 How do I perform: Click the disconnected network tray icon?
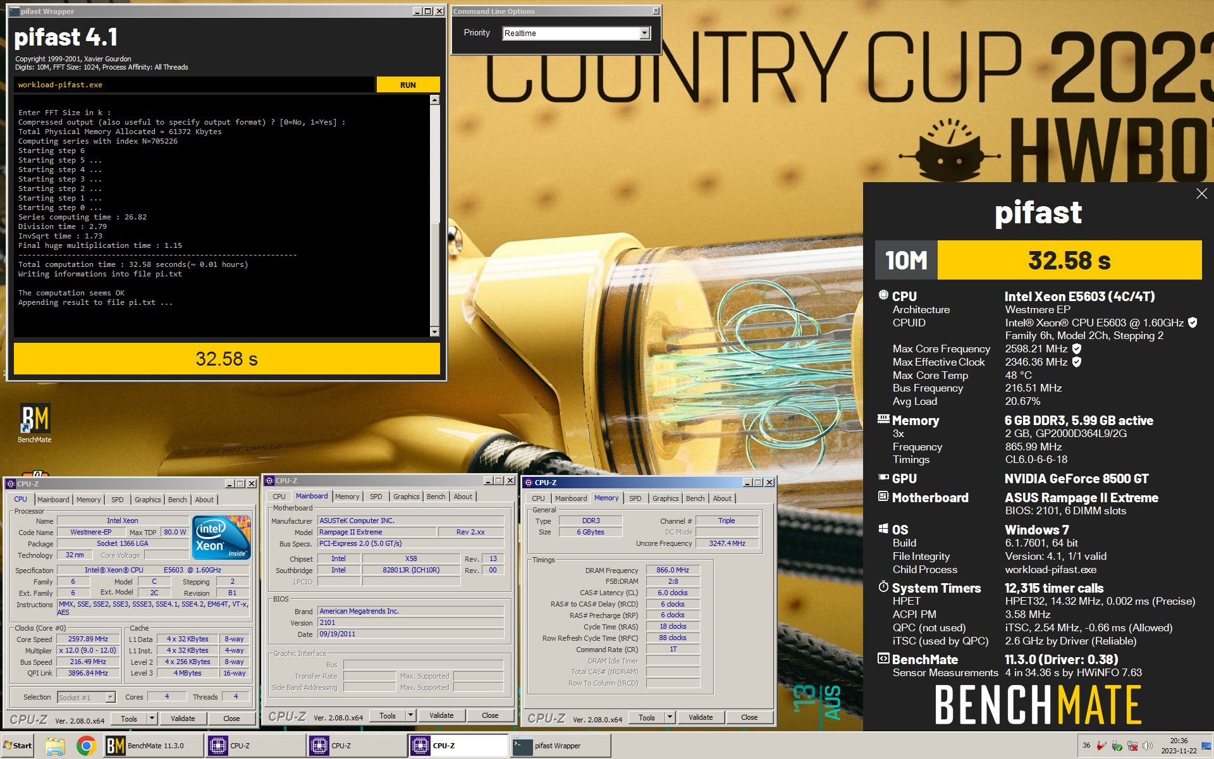[1132, 746]
